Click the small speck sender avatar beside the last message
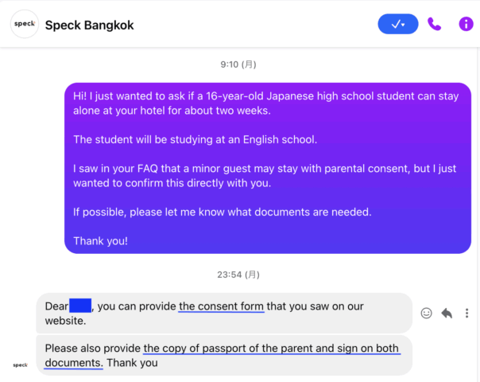Image resolution: width=480 pixels, height=382 pixels. click(x=18, y=365)
